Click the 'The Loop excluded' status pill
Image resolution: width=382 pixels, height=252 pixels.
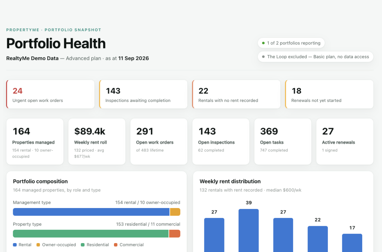pyautogui.click(x=315, y=57)
